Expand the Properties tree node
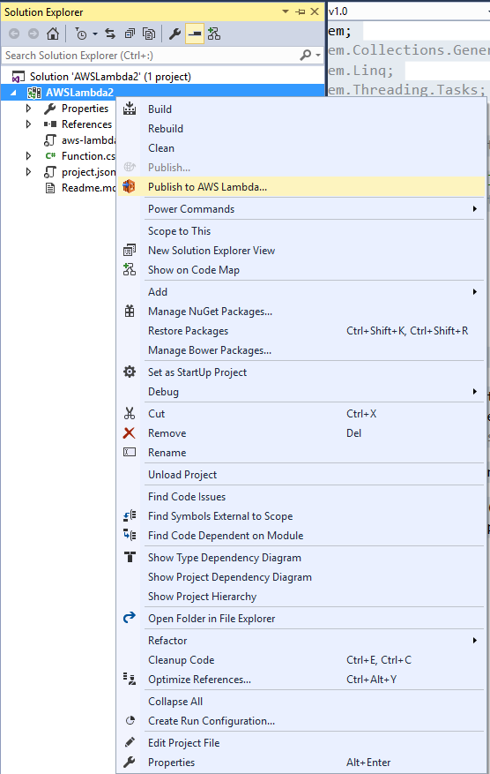This screenshot has width=490, height=774. (28, 108)
